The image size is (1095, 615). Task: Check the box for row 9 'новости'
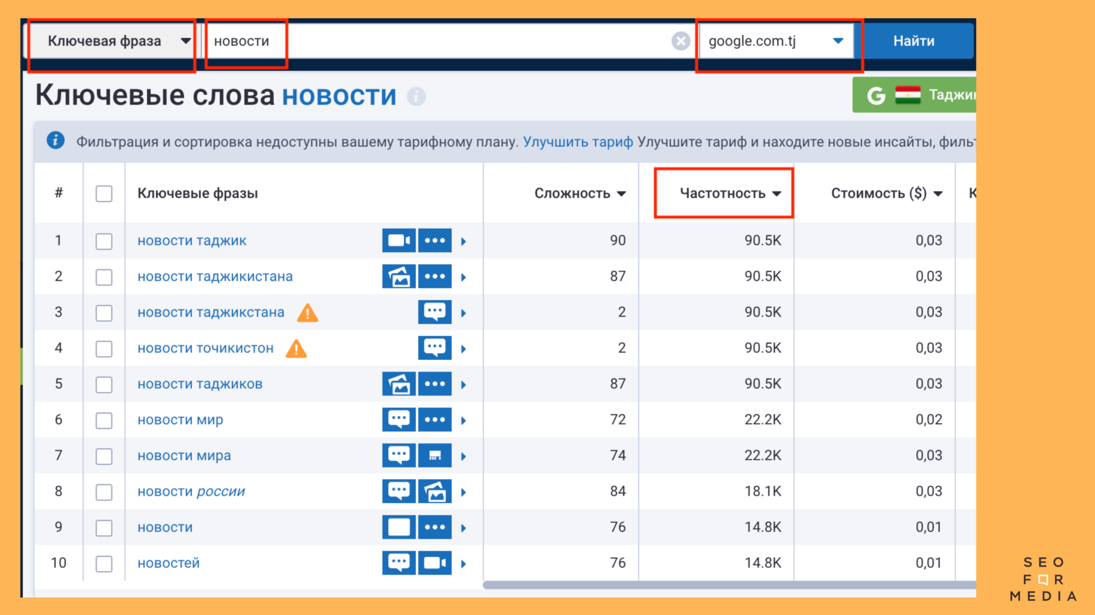(x=104, y=527)
